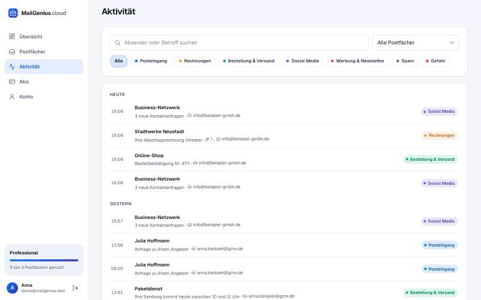The width and height of the screenshot is (481, 300).
Task: Go to the Aktivität section
Action: tap(44, 67)
